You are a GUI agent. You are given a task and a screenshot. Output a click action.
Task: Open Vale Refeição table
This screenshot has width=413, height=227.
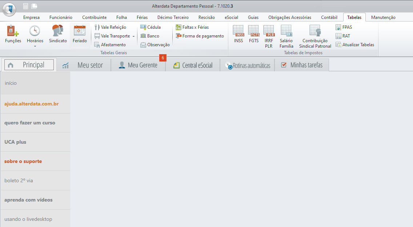click(111, 27)
